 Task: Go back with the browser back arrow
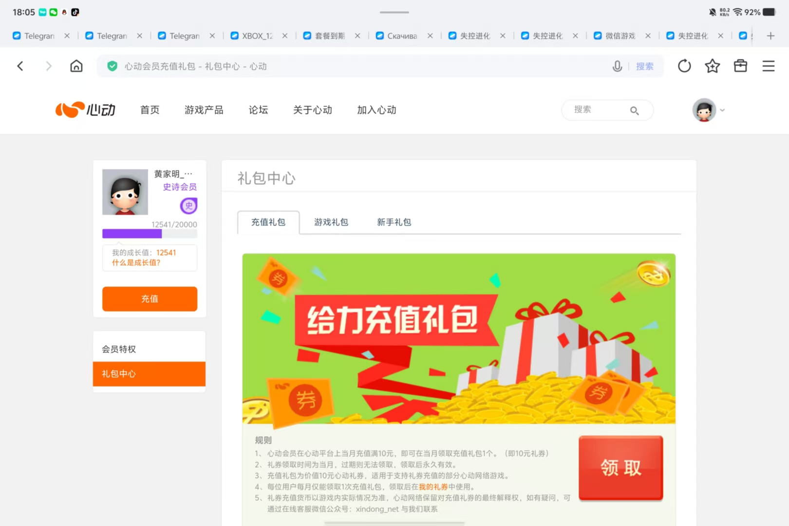coord(20,66)
